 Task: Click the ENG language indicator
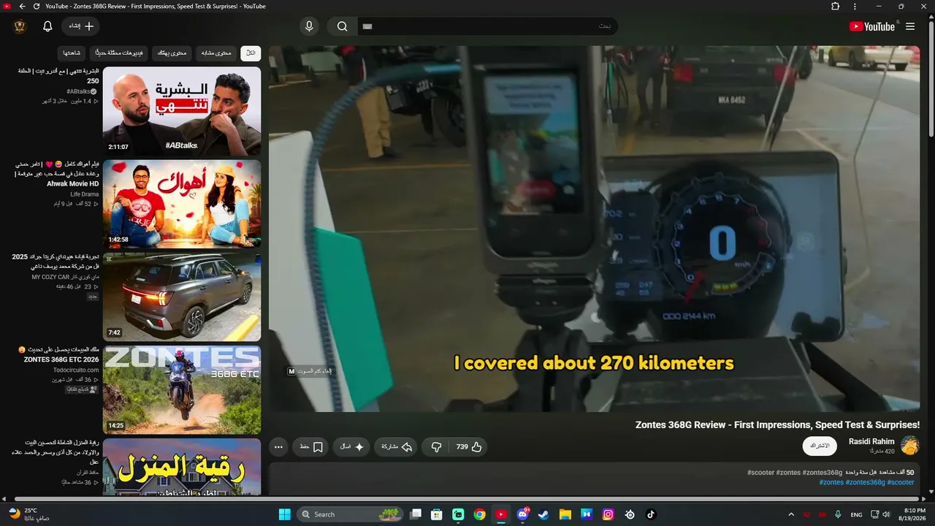[x=856, y=514]
